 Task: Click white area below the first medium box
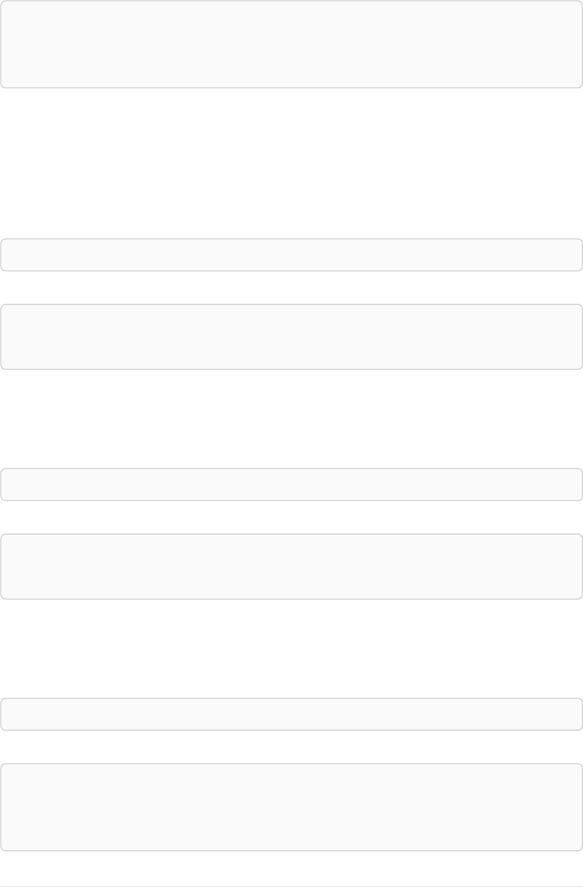[291, 419]
